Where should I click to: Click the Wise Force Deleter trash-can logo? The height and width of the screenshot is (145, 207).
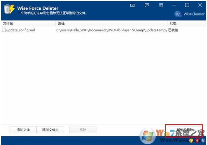(9, 9)
